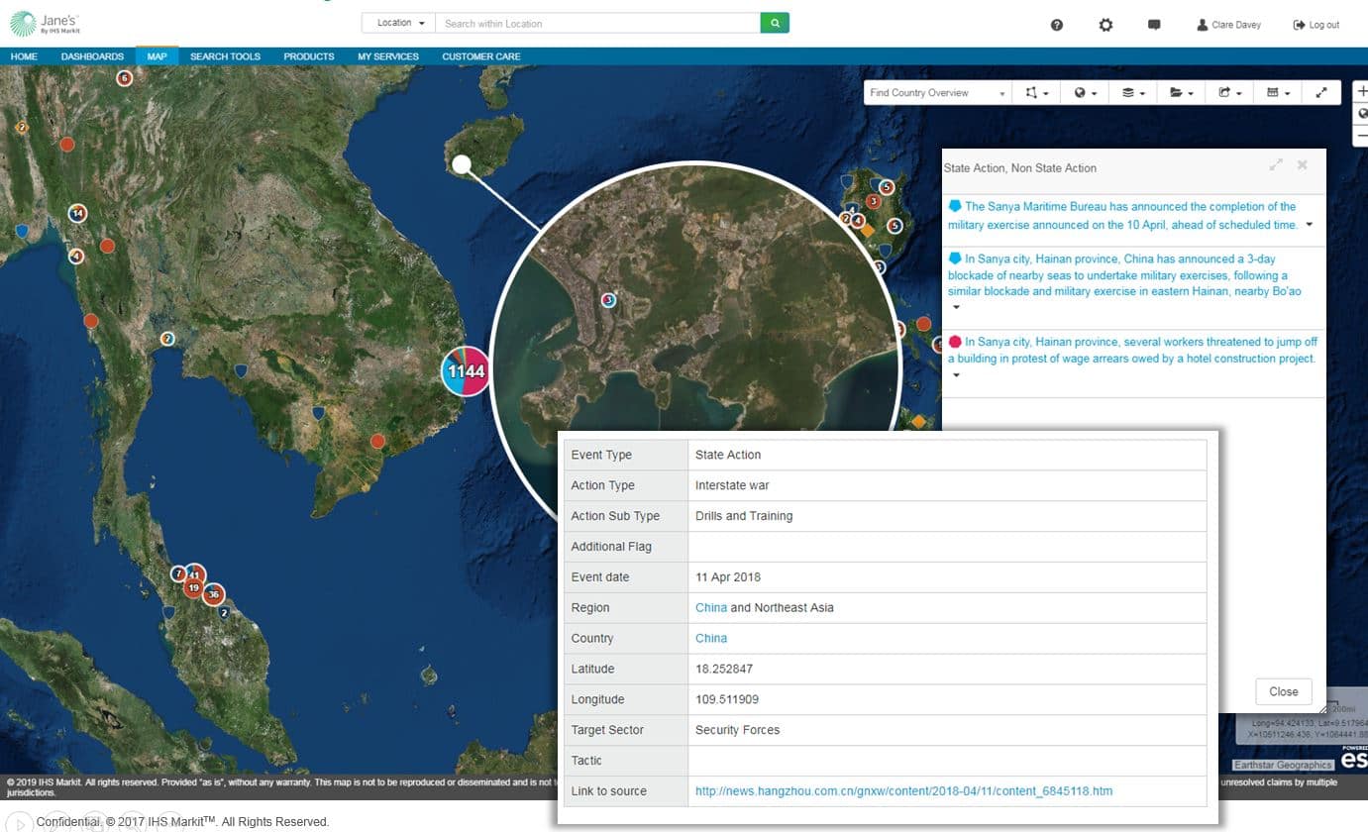This screenshot has height=832, width=1368.
Task: Open the share/export arrow menu
Action: click(x=1229, y=92)
